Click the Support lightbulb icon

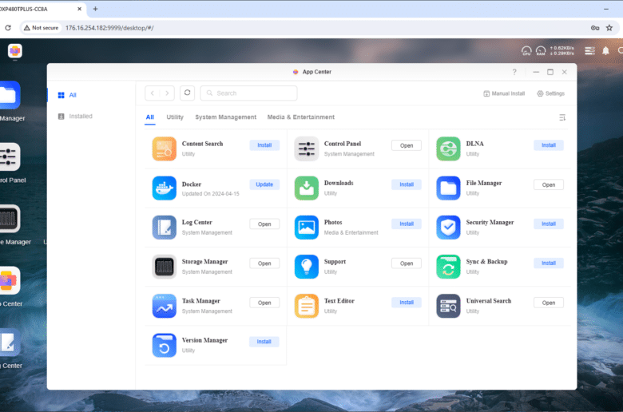(307, 267)
